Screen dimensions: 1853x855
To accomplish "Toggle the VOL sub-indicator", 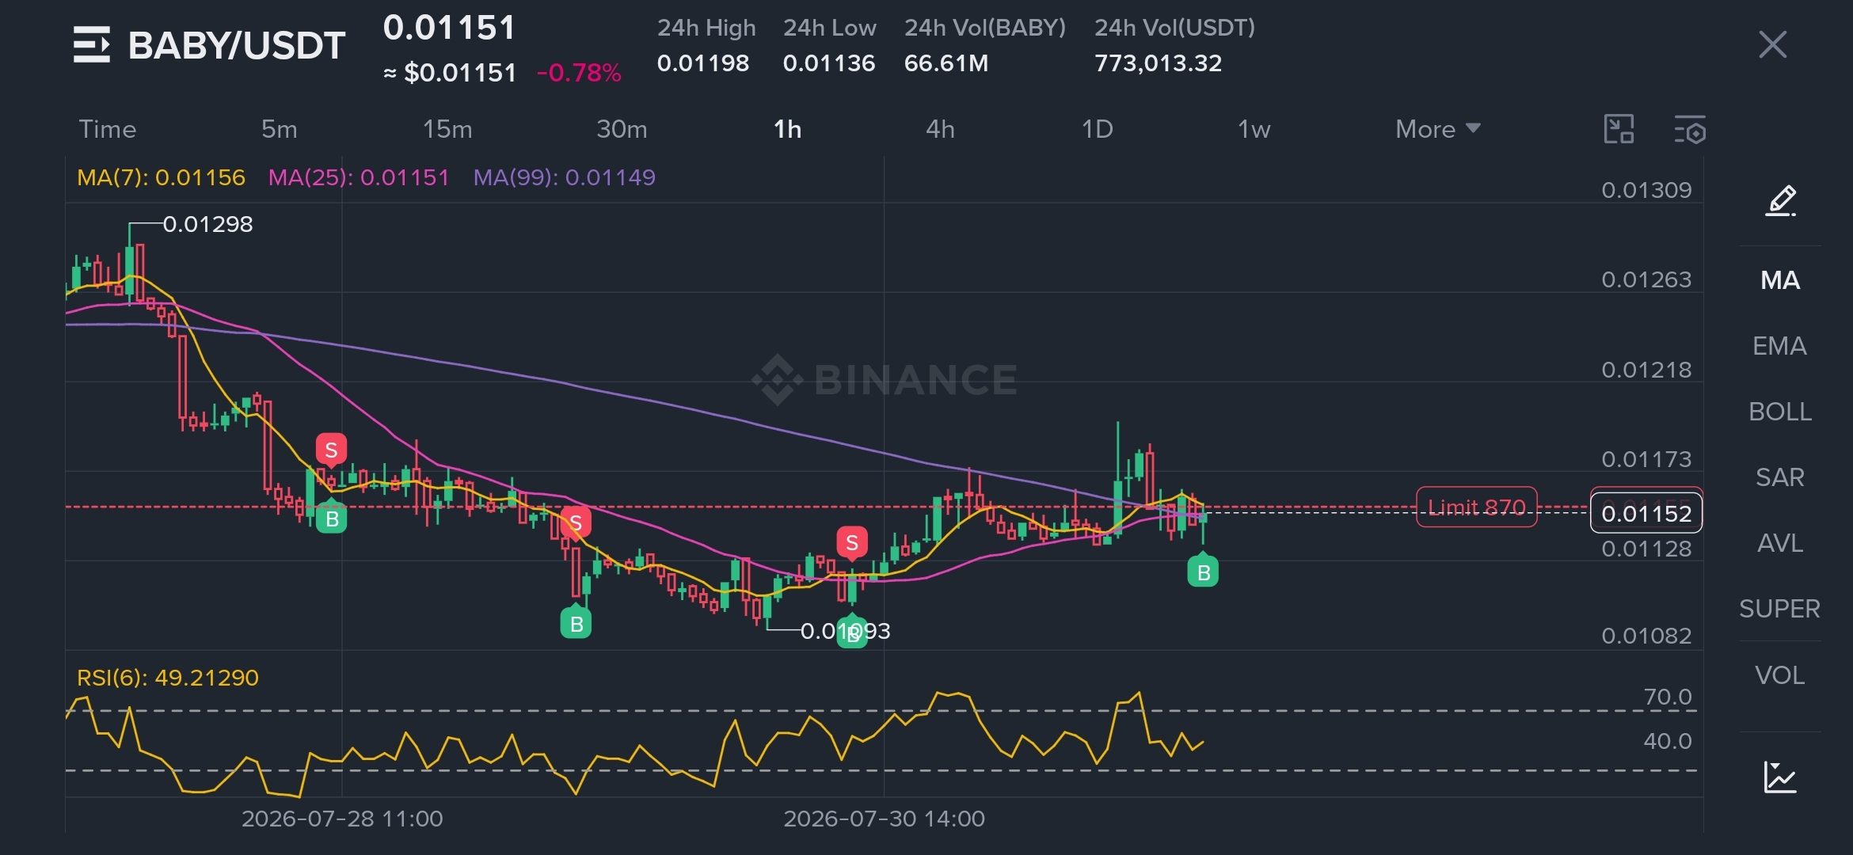I will click(1780, 675).
